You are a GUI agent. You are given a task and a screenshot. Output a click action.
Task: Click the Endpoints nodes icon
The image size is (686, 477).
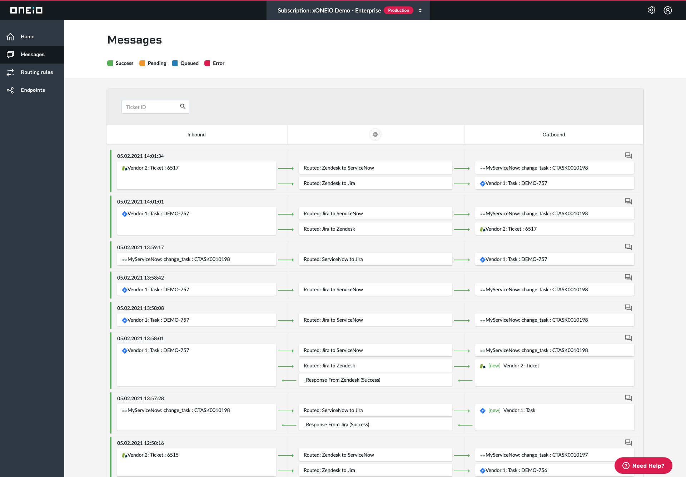tap(10, 90)
